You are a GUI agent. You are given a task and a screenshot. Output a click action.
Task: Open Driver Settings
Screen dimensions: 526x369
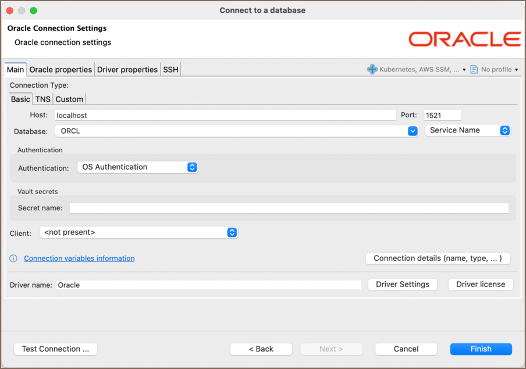pos(402,284)
